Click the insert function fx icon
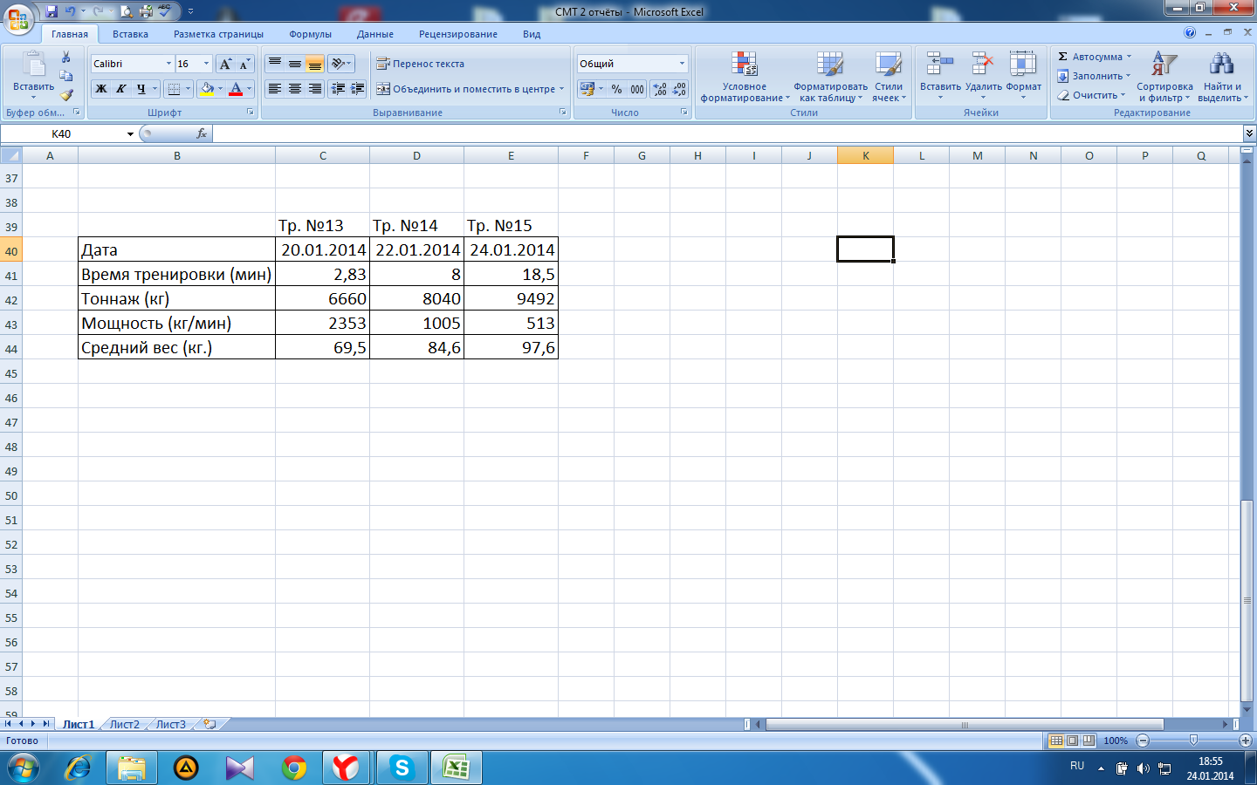The image size is (1257, 785). (202, 133)
